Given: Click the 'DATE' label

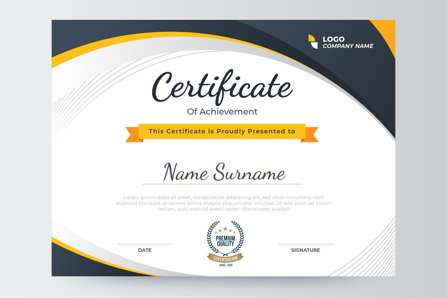Looking at the screenshot, I should coord(145,250).
